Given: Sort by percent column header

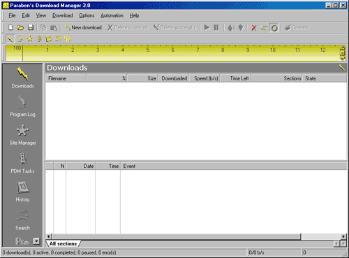Looking at the screenshot, I should tap(107, 78).
